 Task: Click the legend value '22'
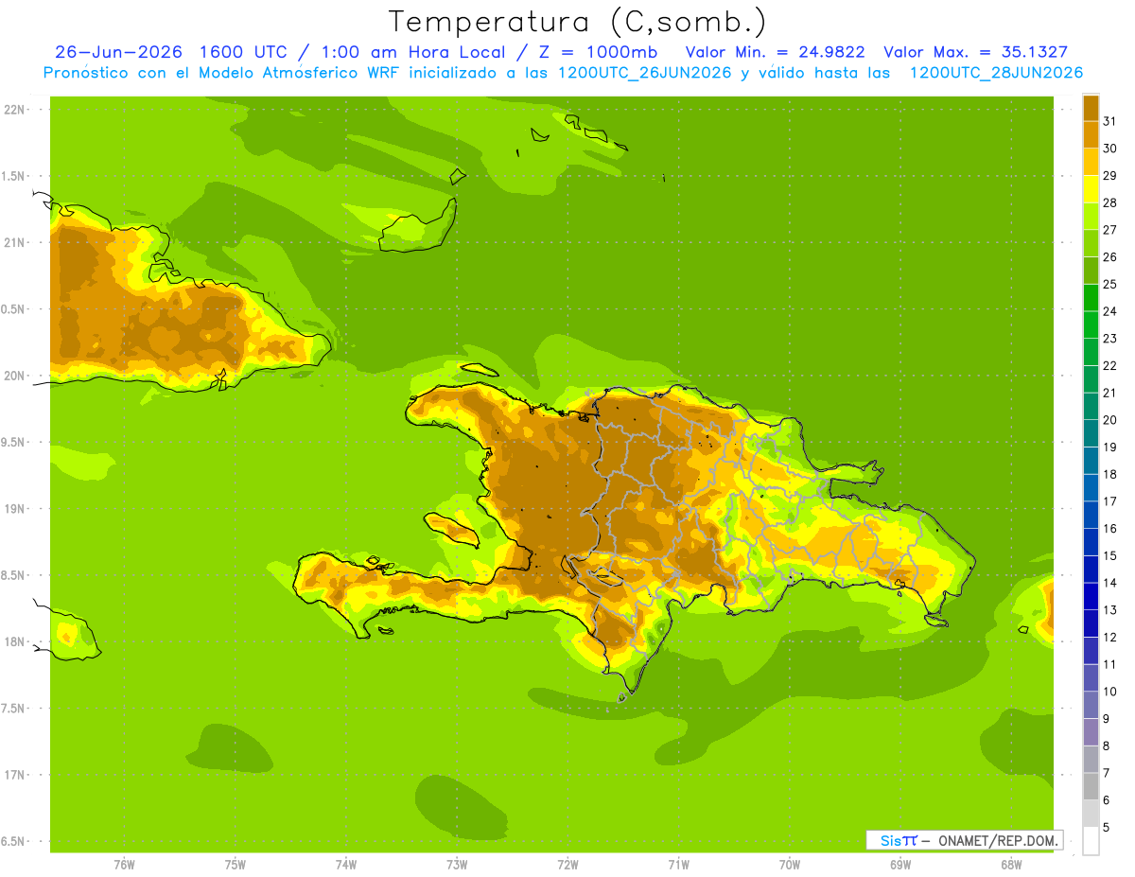coord(1110,365)
